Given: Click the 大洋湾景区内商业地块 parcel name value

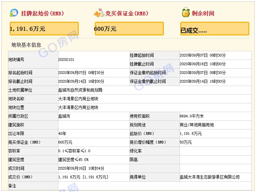Looking at the screenshot, I should click(x=78, y=99).
